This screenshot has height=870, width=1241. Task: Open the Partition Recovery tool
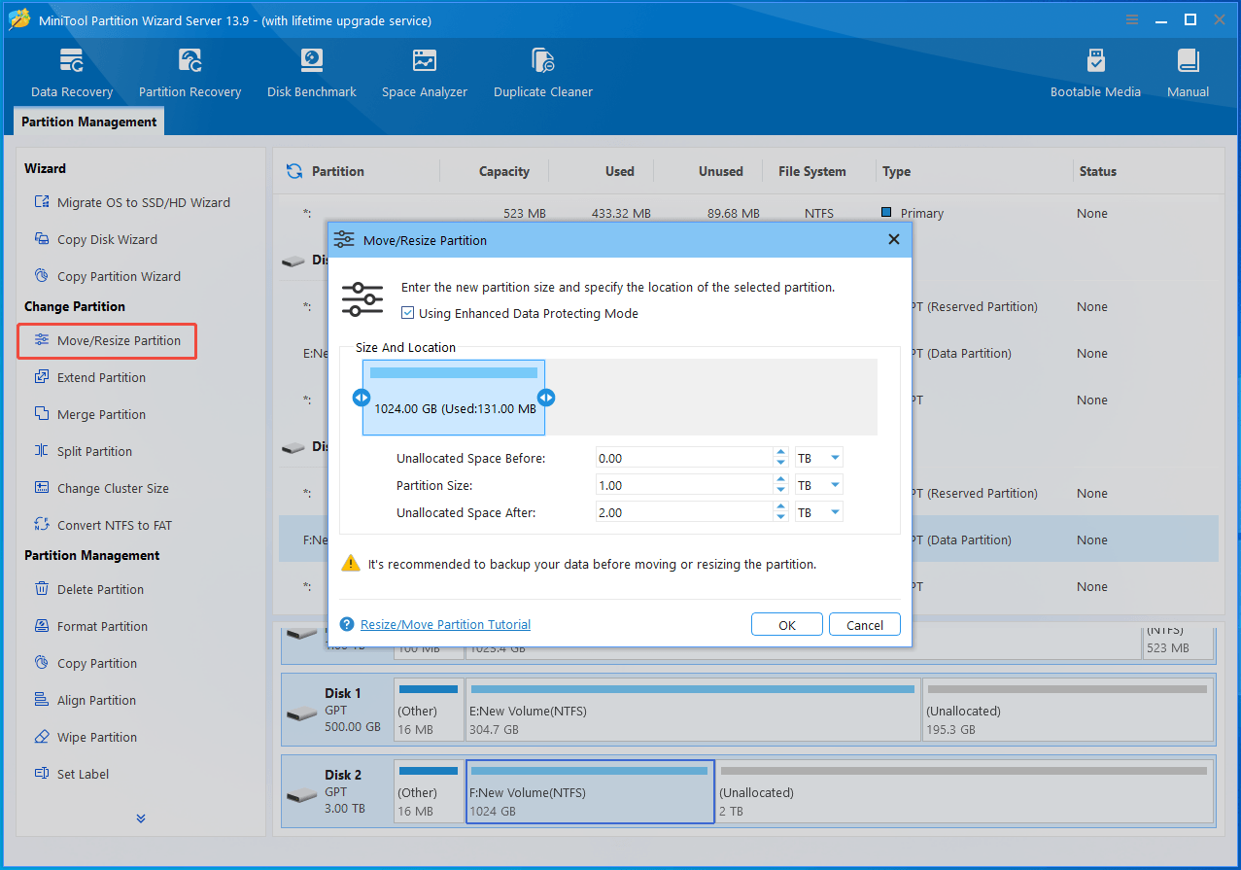(190, 74)
